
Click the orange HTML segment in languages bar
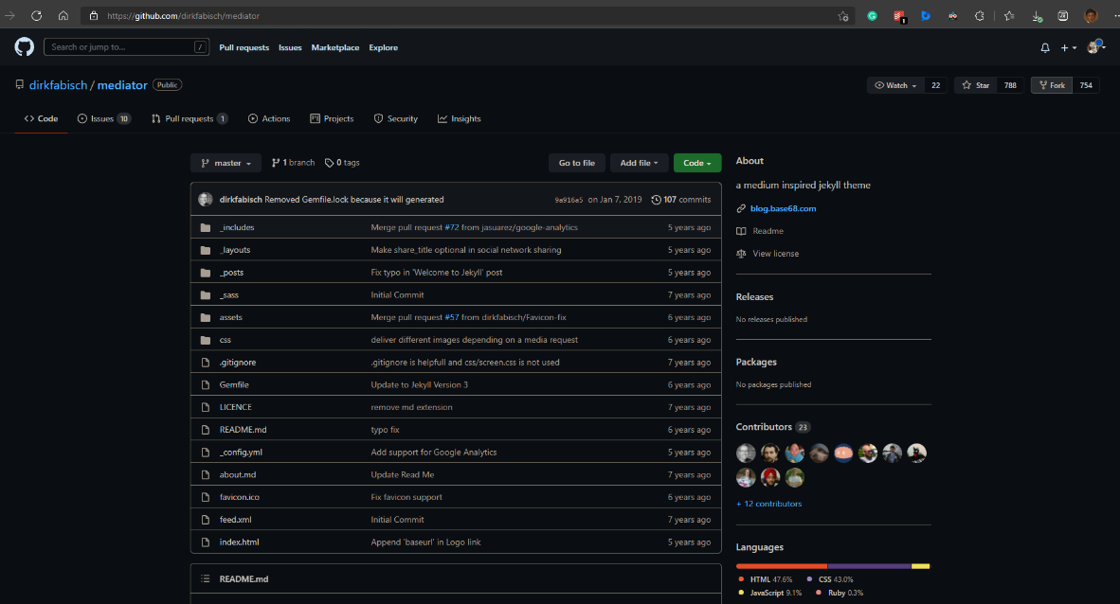pyautogui.click(x=781, y=566)
